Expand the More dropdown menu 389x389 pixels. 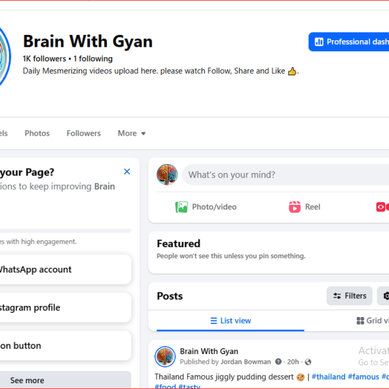click(132, 133)
